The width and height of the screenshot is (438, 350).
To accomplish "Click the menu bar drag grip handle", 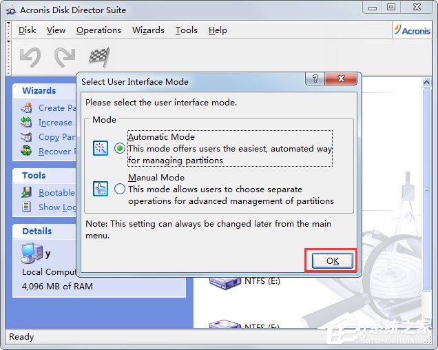I will 9,30.
